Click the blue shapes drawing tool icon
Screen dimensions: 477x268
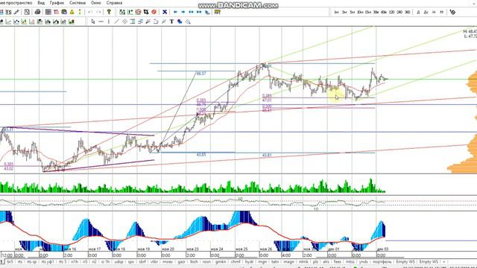[x=180, y=22]
